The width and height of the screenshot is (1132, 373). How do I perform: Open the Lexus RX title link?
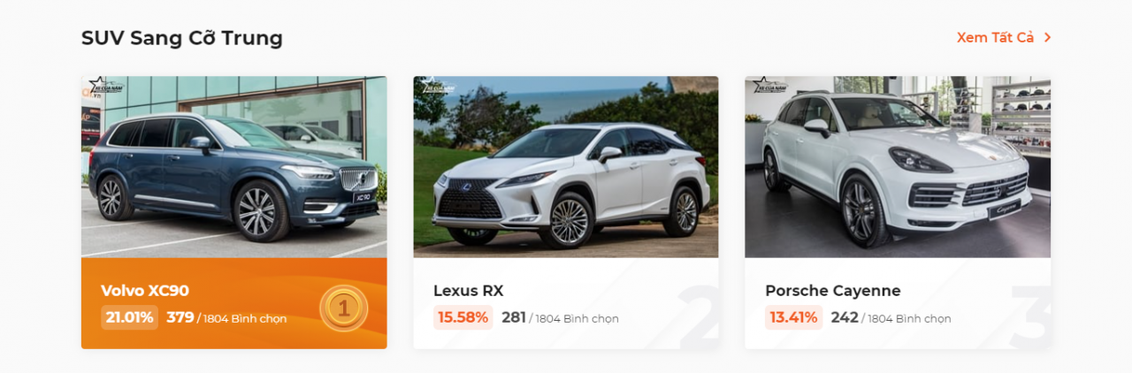[468, 291]
